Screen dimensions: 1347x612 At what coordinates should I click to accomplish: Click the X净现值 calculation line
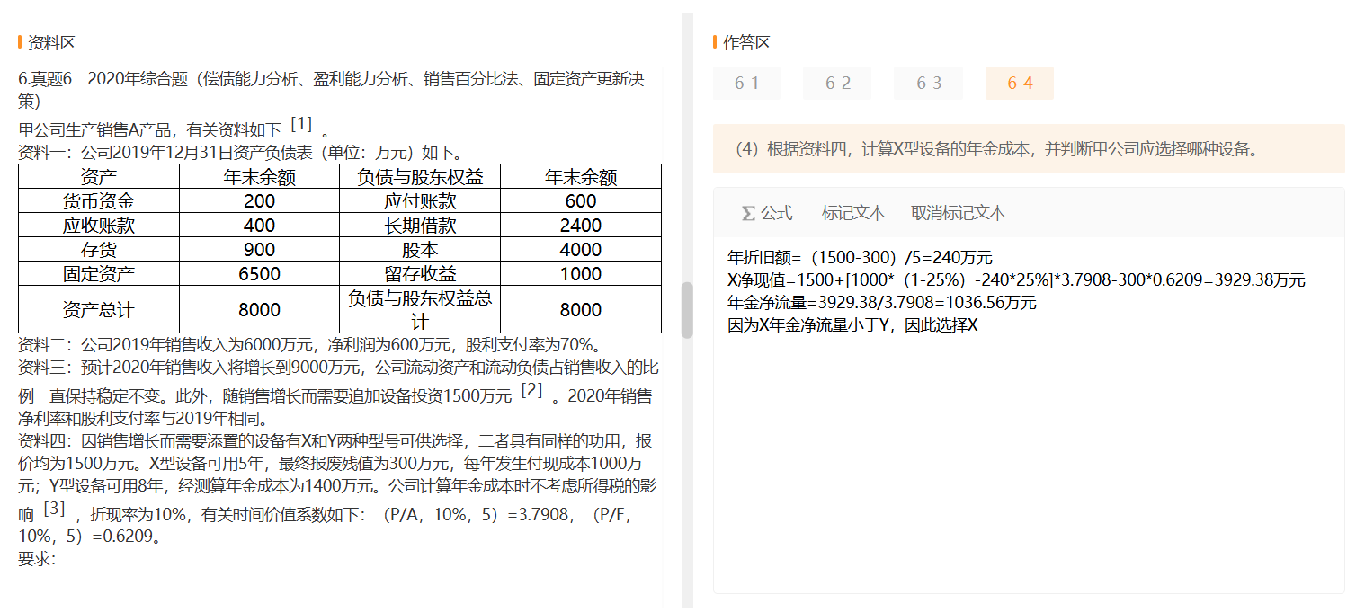click(1016, 280)
